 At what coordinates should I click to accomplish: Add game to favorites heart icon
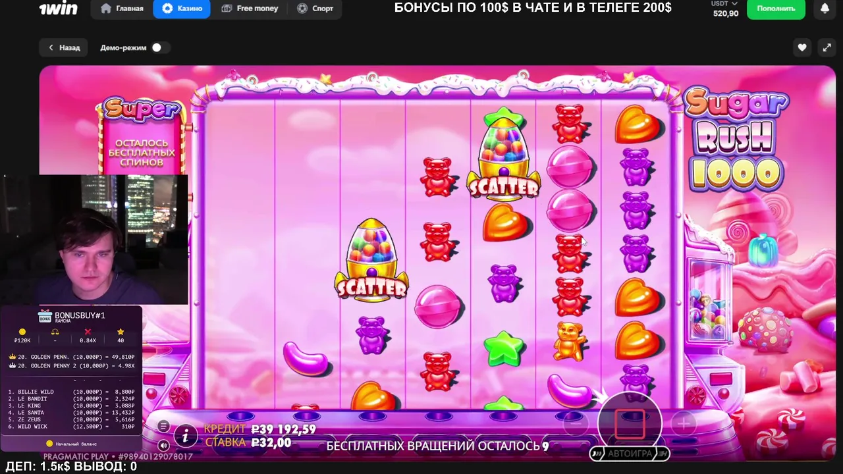(802, 47)
